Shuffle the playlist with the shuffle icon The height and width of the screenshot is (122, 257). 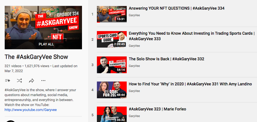click(x=20, y=80)
